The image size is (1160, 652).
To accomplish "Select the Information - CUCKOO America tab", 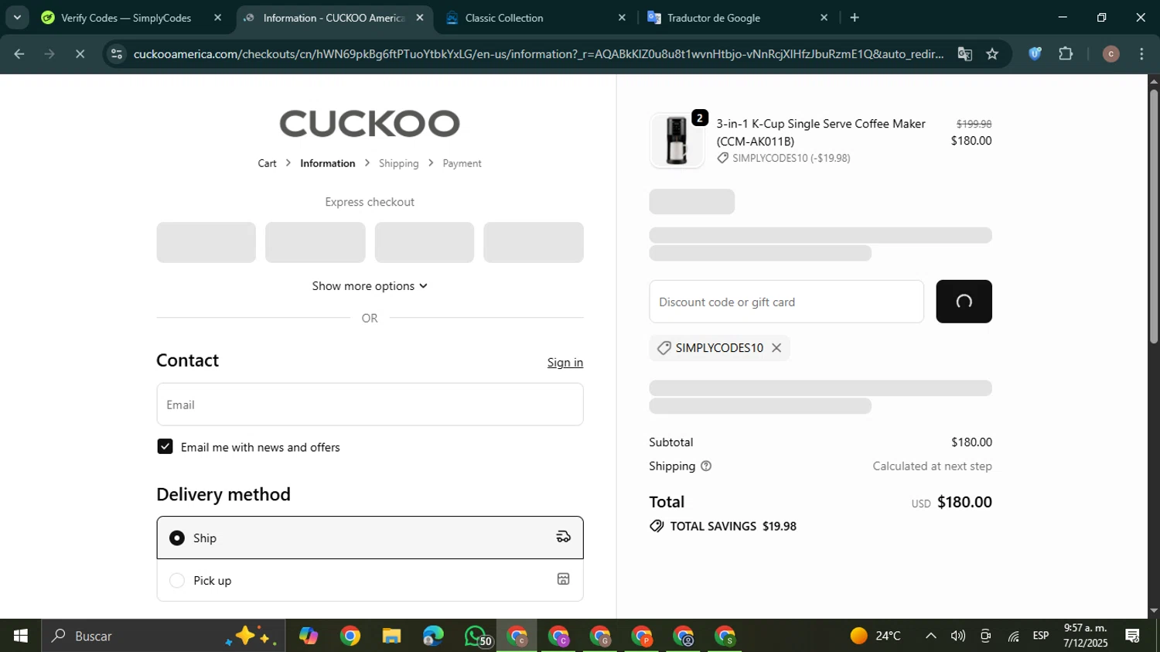I will coord(333,18).
